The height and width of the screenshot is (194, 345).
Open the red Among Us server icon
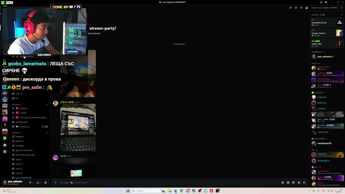[x=5, y=131]
